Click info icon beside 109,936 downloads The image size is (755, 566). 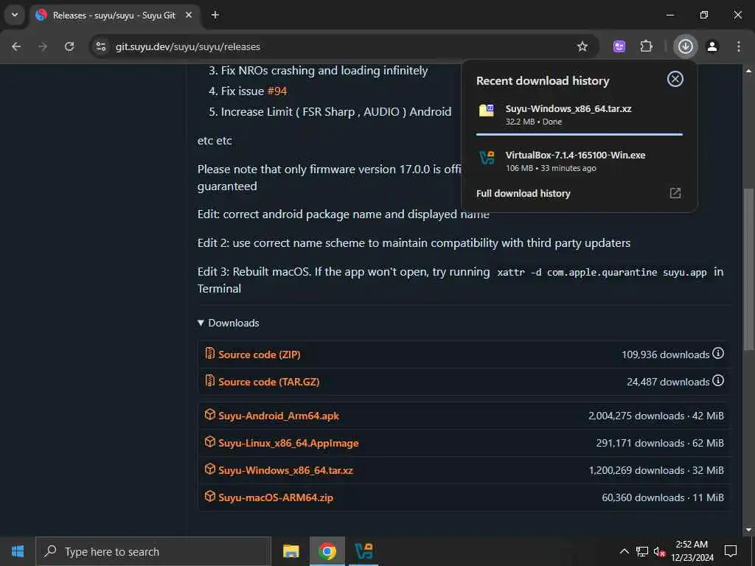pos(718,354)
